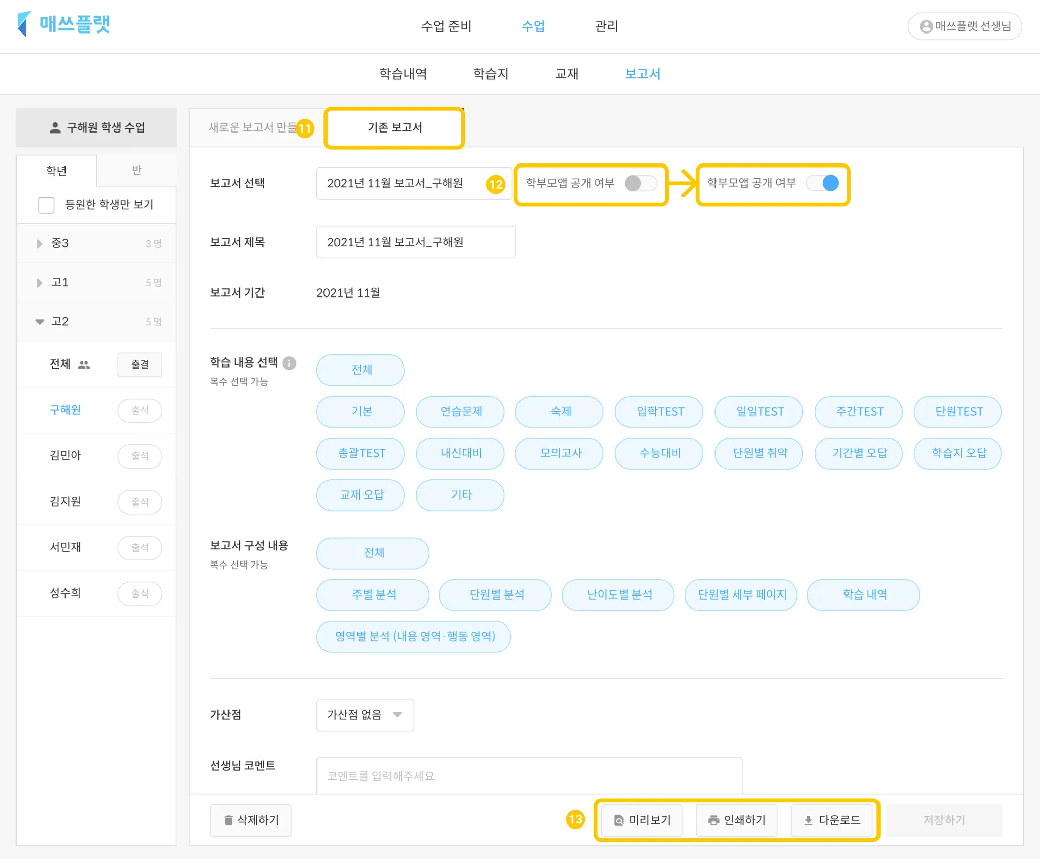This screenshot has width=1040, height=859.
Task: Select the 난이도별 분석 report option
Action: [618, 594]
